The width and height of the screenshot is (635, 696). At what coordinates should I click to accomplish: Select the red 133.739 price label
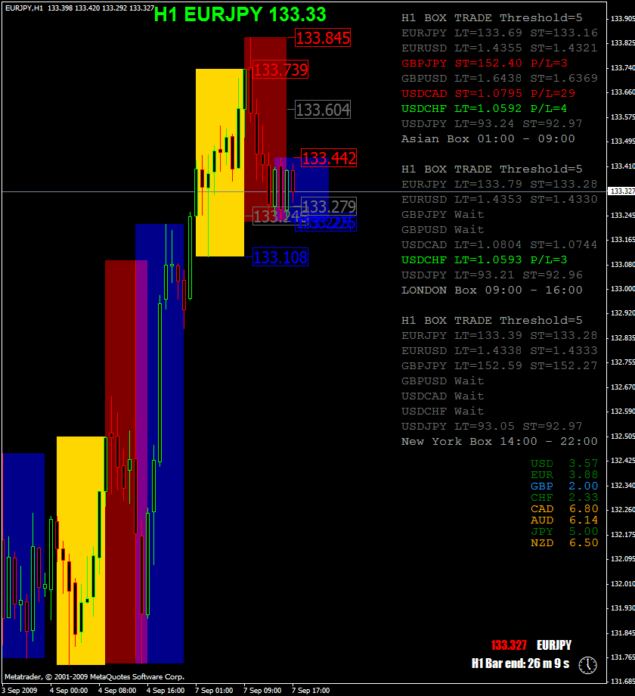click(x=280, y=70)
